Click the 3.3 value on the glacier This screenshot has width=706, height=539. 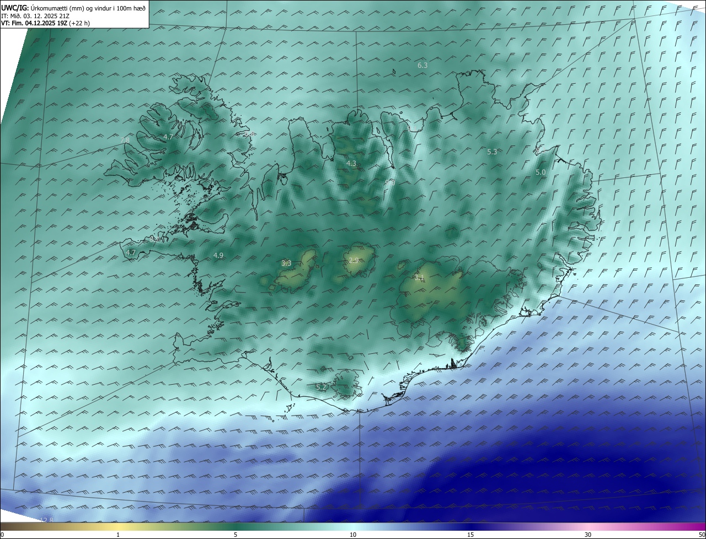tap(286, 263)
